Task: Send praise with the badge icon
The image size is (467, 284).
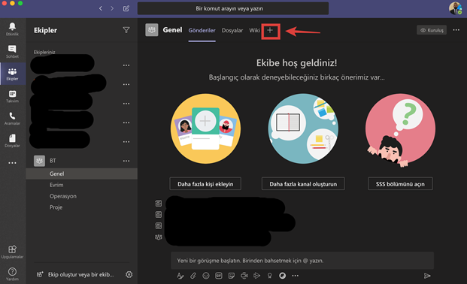Action: [269, 276]
